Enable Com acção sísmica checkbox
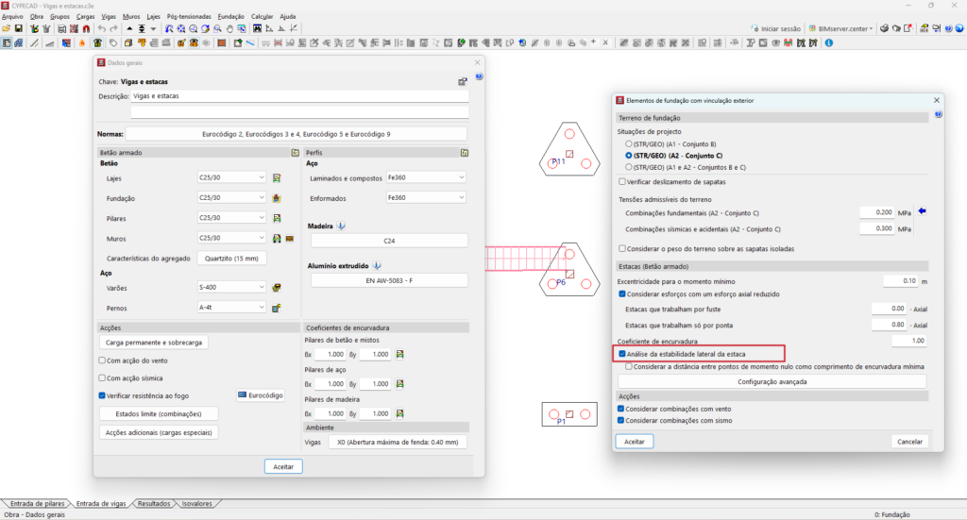 click(102, 377)
